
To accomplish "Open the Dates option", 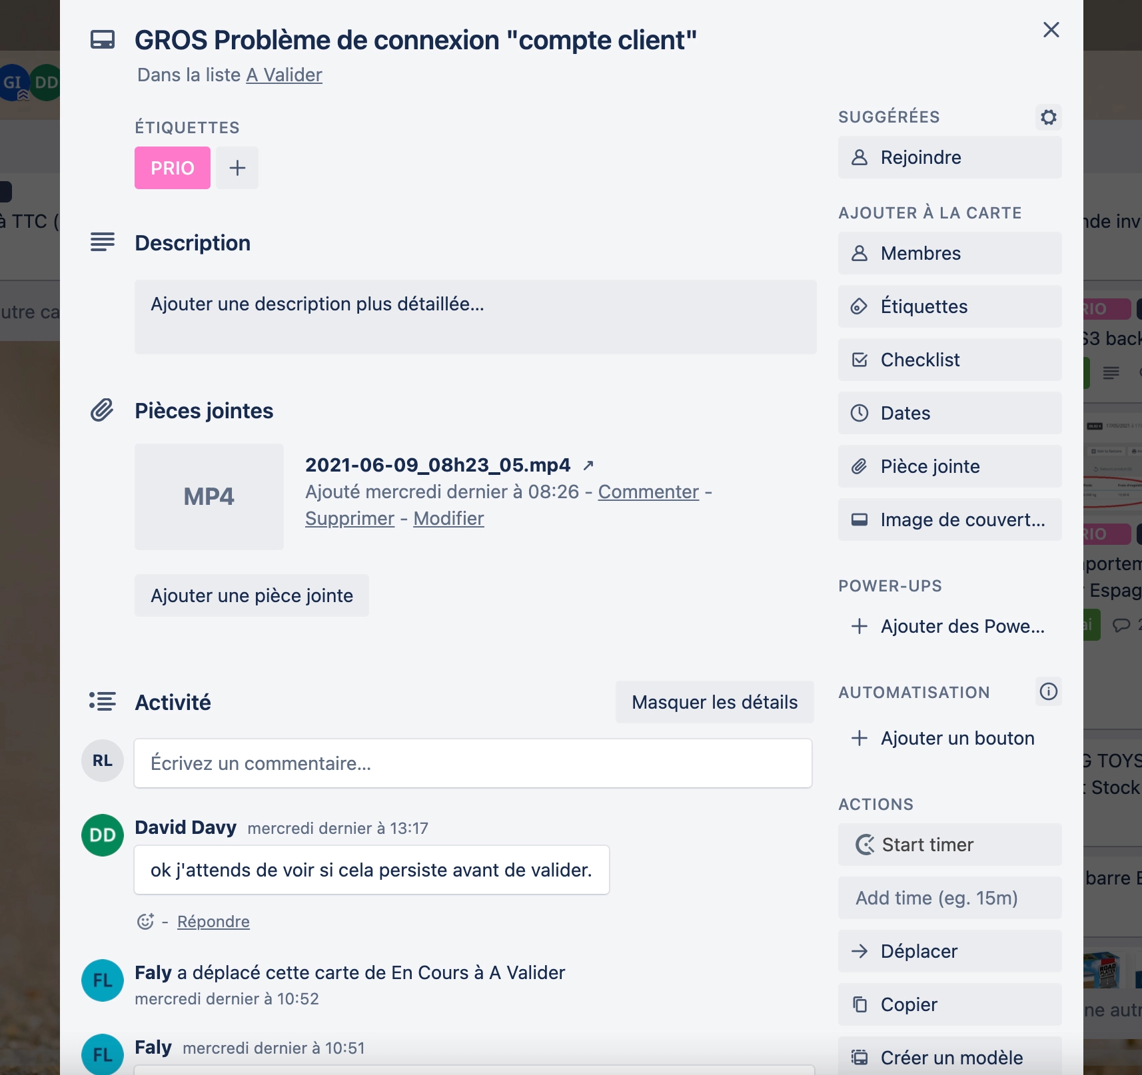I will (x=950, y=413).
